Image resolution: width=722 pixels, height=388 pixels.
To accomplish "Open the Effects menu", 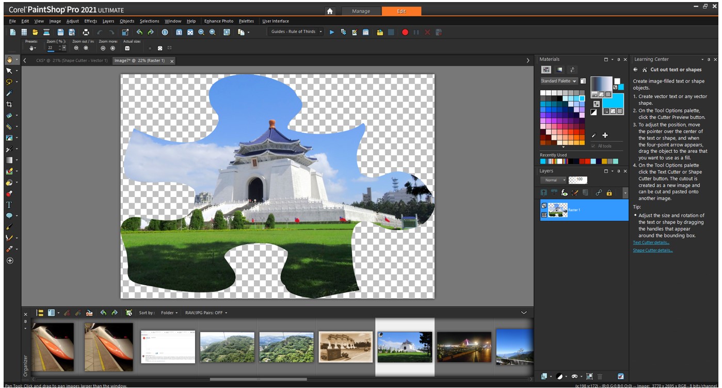I will point(90,21).
